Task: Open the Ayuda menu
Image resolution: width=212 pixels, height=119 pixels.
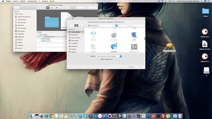Action: coord(52,1)
